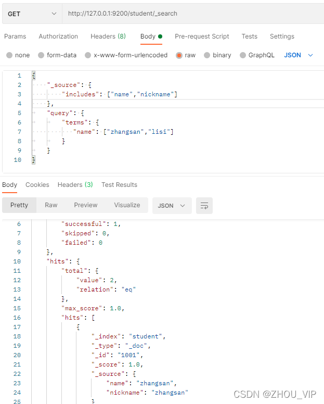The image size is (324, 404).
Task: Choose x-www-form-urlencoded body type
Action: (88, 55)
